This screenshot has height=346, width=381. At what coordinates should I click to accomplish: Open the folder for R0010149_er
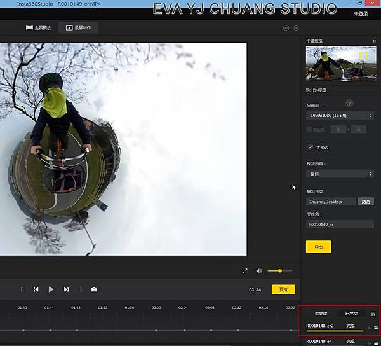[376, 343]
